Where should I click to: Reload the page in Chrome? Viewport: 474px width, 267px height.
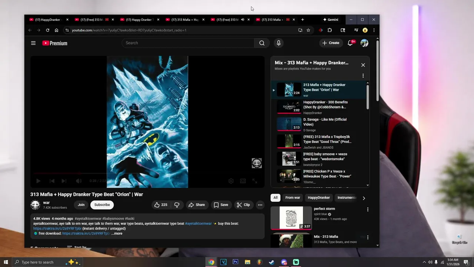coord(47,30)
